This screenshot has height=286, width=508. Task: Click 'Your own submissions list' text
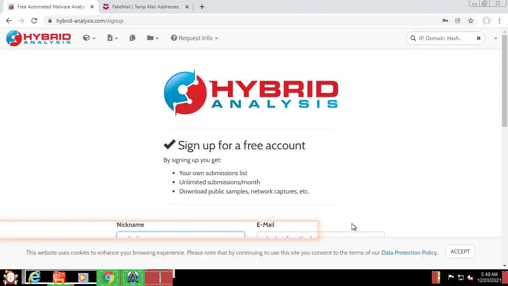point(213,173)
